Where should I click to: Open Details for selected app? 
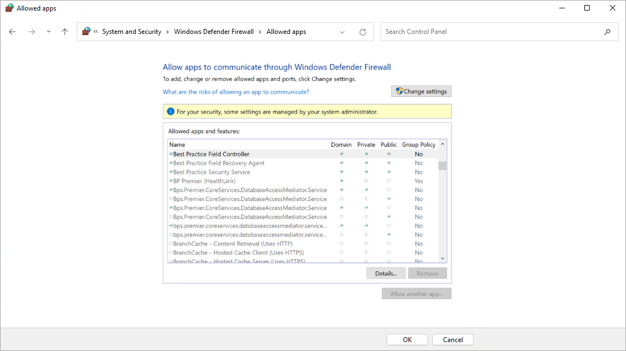[x=386, y=274]
